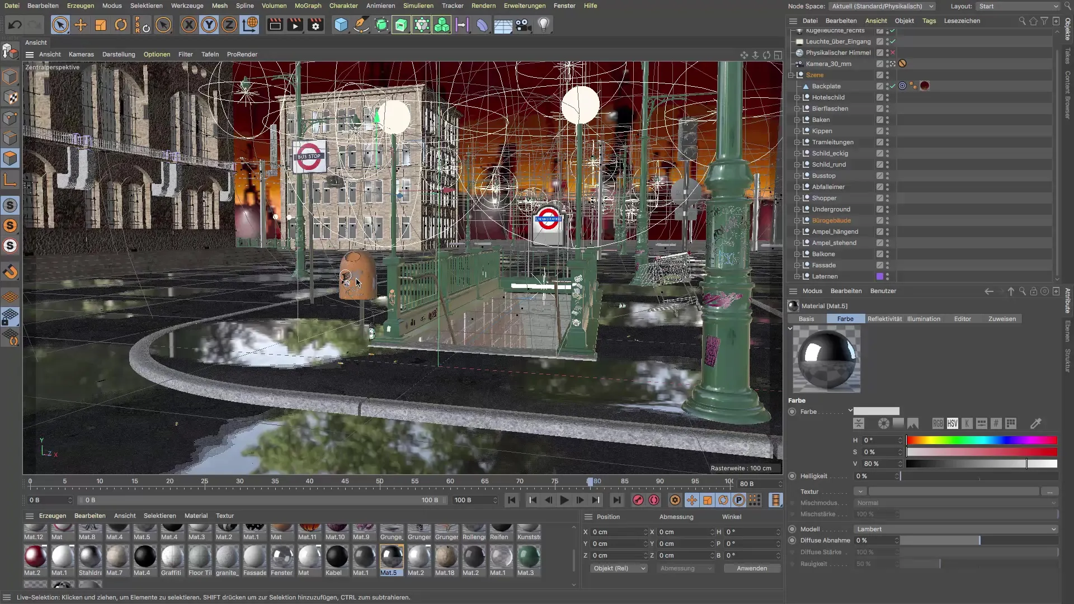The image size is (1074, 604).
Task: Expand the Bierflaschen object group
Action: [x=797, y=108]
